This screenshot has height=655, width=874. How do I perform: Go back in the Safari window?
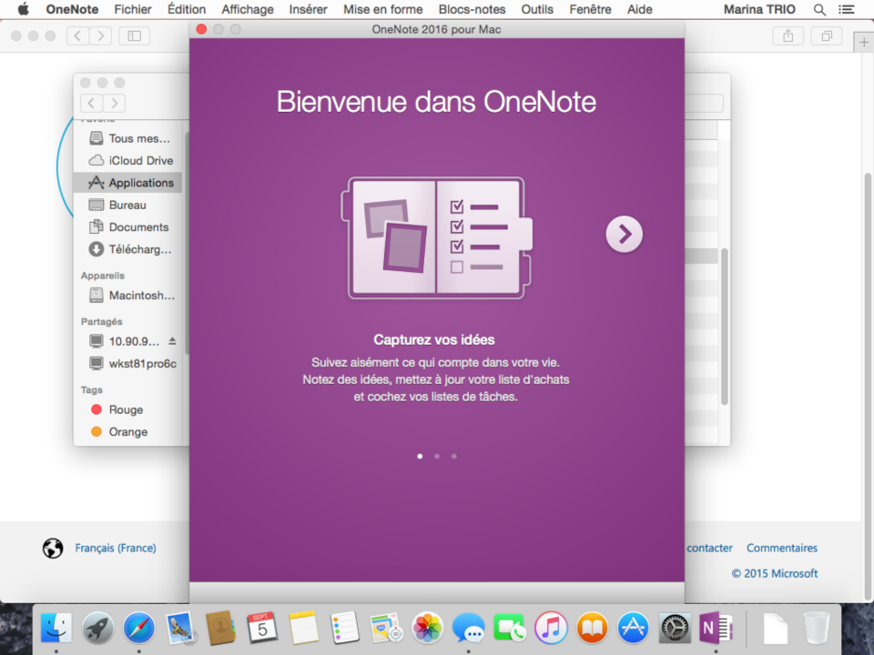77,36
